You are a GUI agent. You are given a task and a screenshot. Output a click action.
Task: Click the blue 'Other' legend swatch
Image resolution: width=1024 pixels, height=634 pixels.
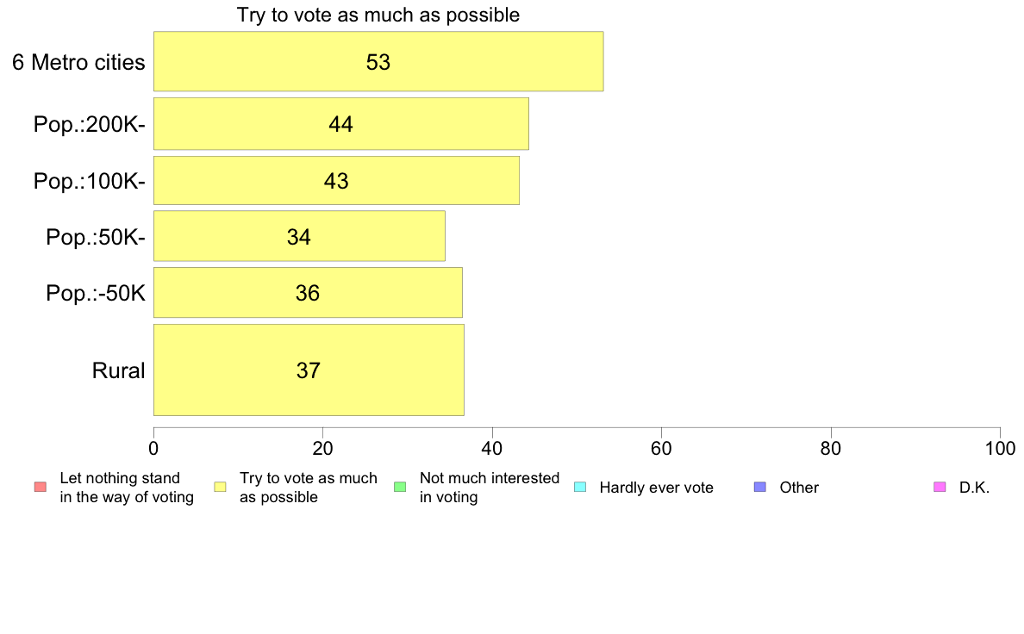(x=760, y=487)
